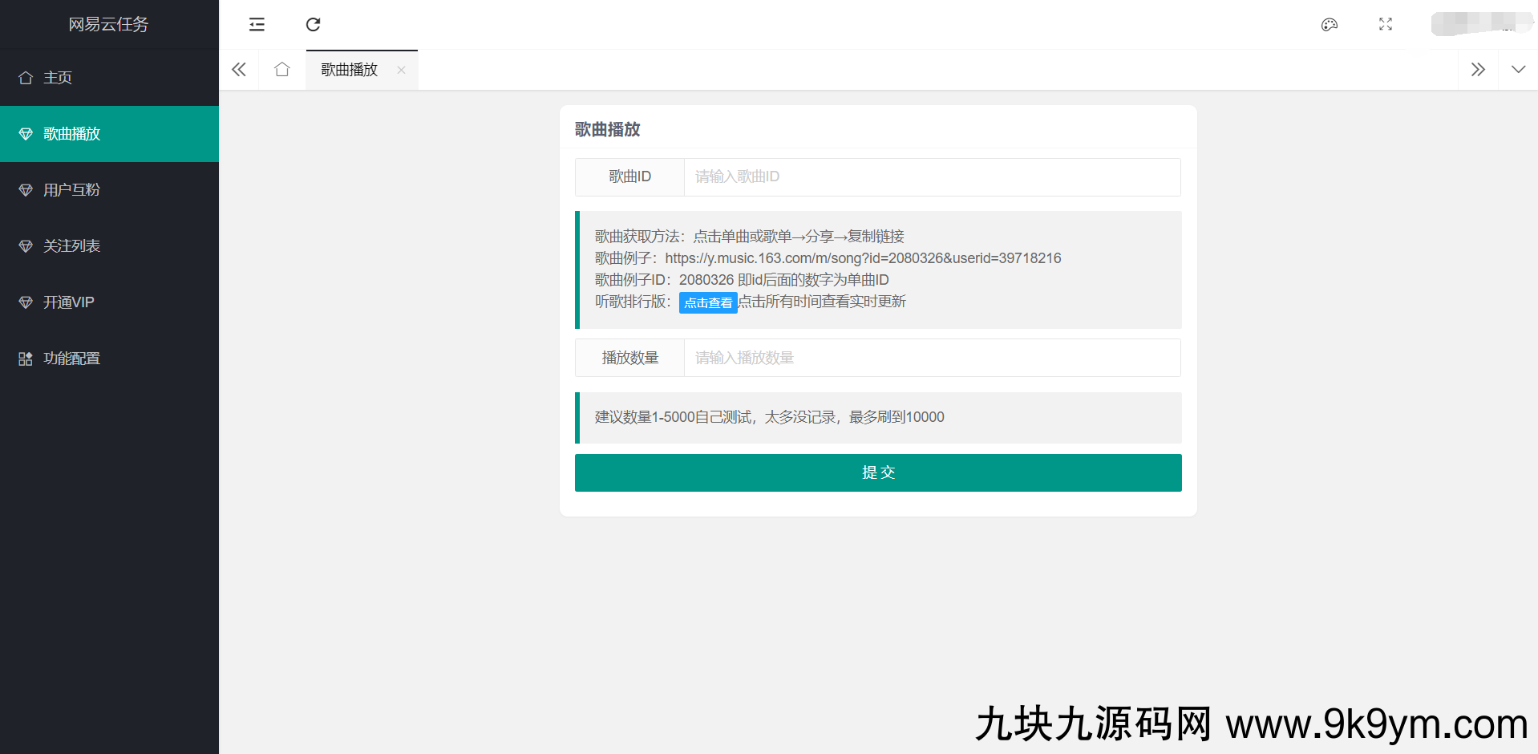Viewport: 1538px width, 754px height.
Task: Select 歌曲播放 in the sidebar
Action: (x=69, y=133)
